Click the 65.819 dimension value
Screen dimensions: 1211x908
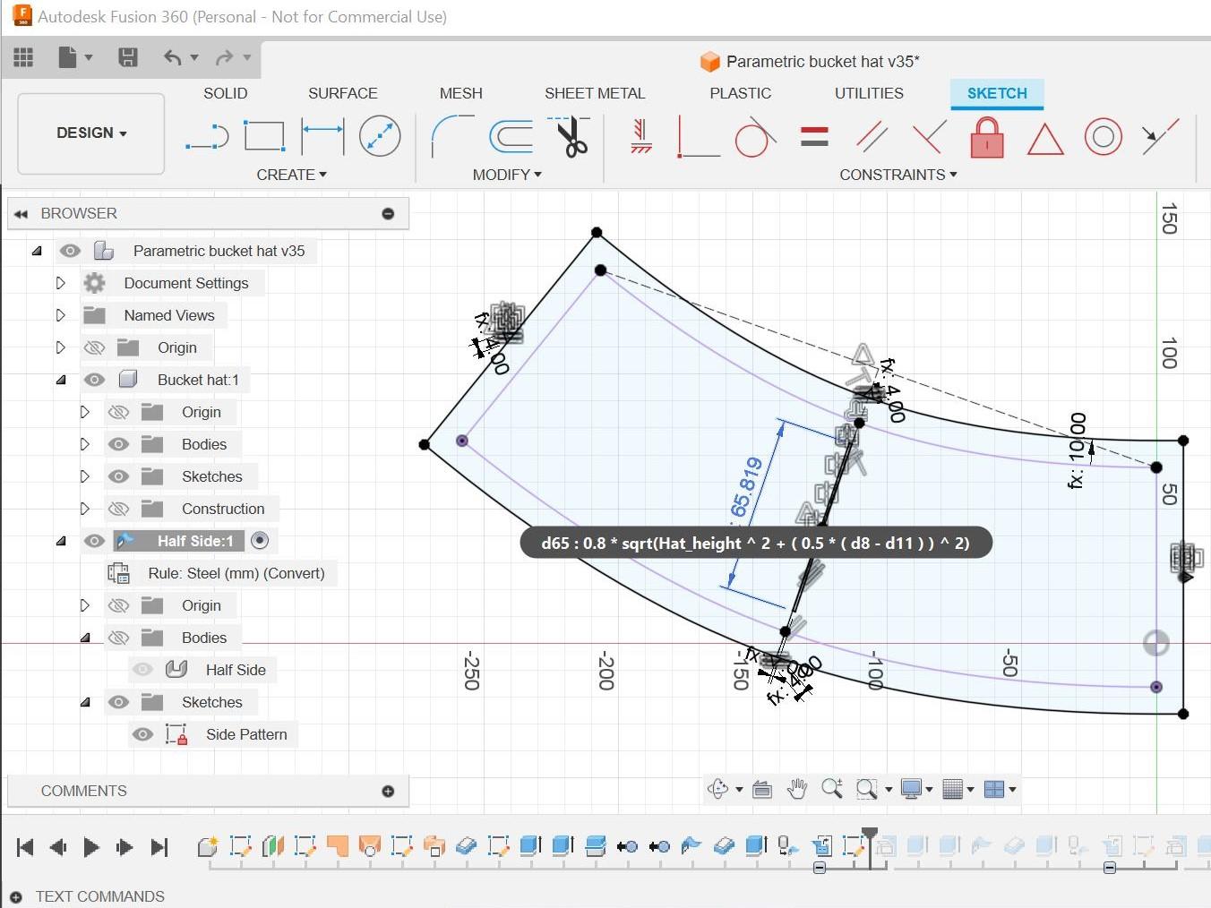(745, 488)
